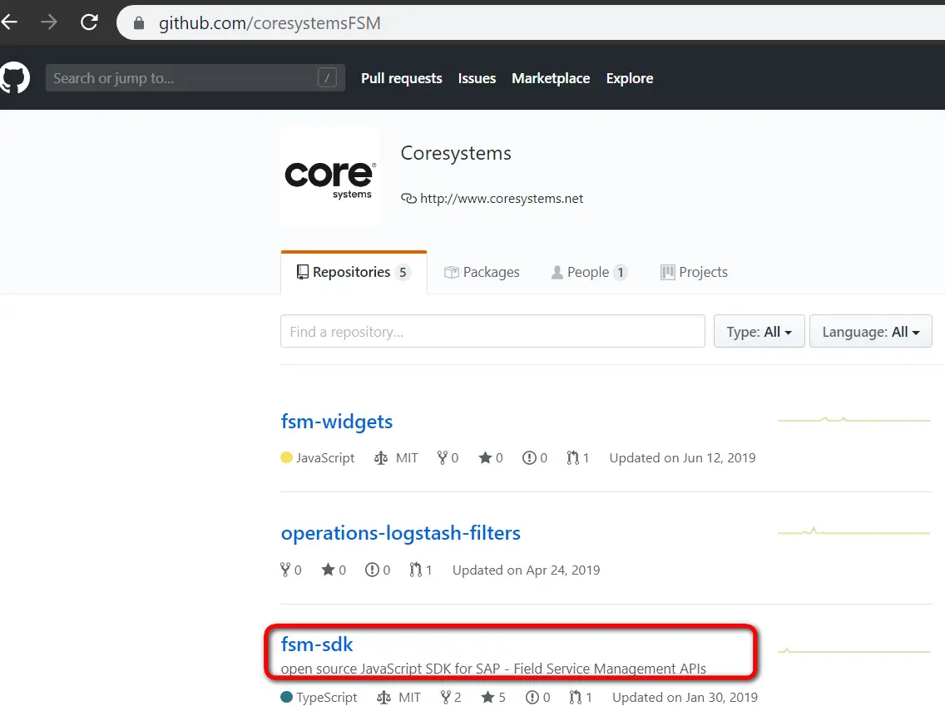Click the issues icon for fsm-sdk
The image size is (945, 711).
532,698
